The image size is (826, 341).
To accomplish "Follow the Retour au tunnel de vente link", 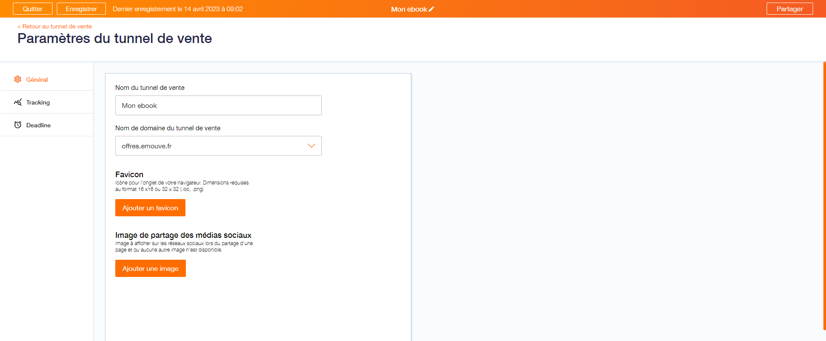I will [x=55, y=26].
